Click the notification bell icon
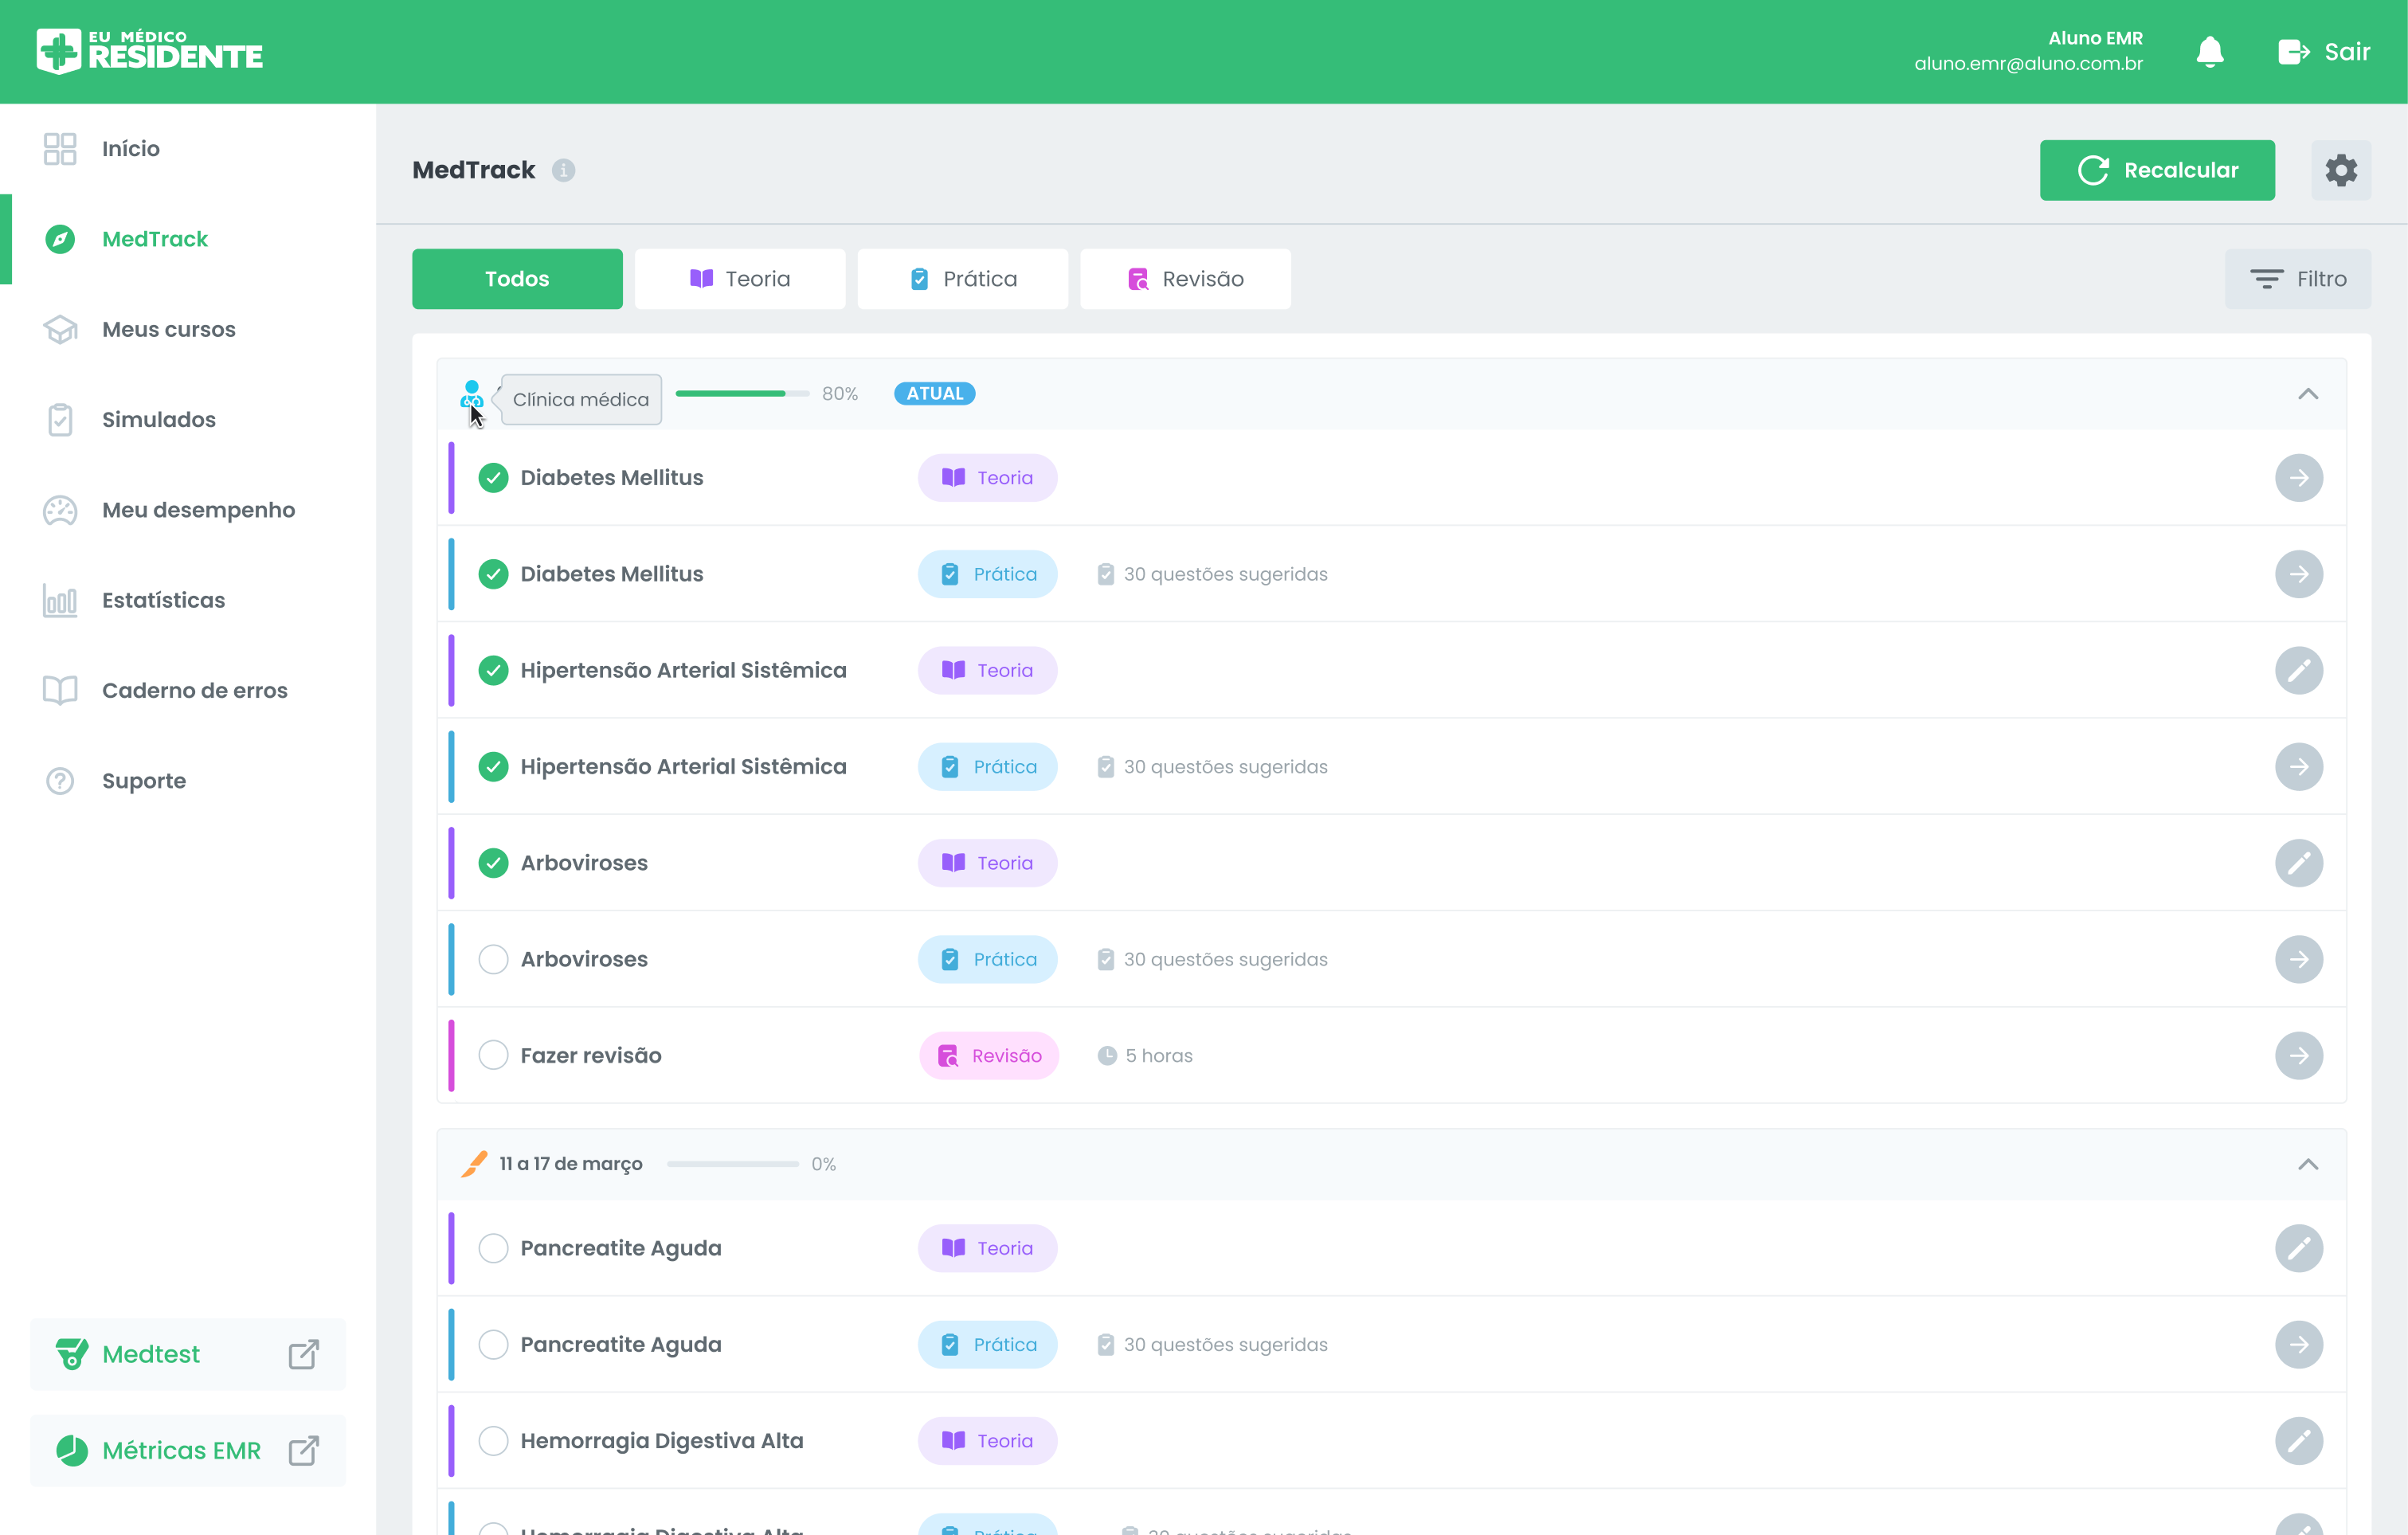 (2209, 51)
